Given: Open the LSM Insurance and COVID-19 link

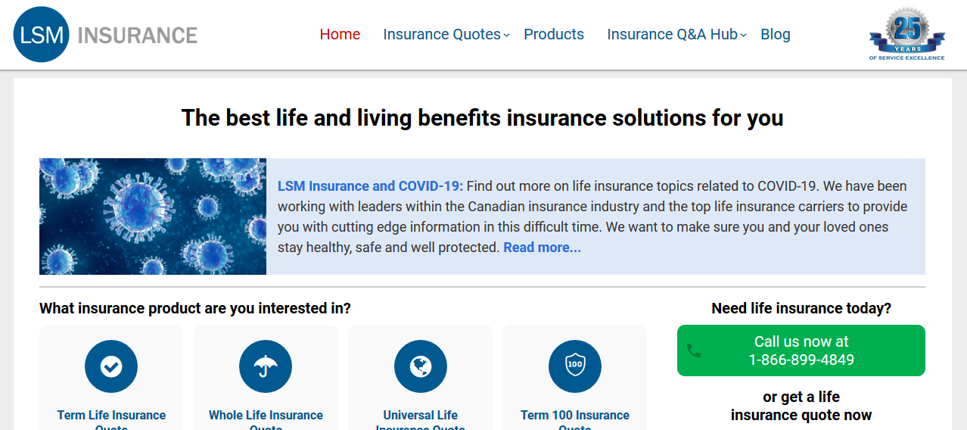Looking at the screenshot, I should pyautogui.click(x=370, y=186).
